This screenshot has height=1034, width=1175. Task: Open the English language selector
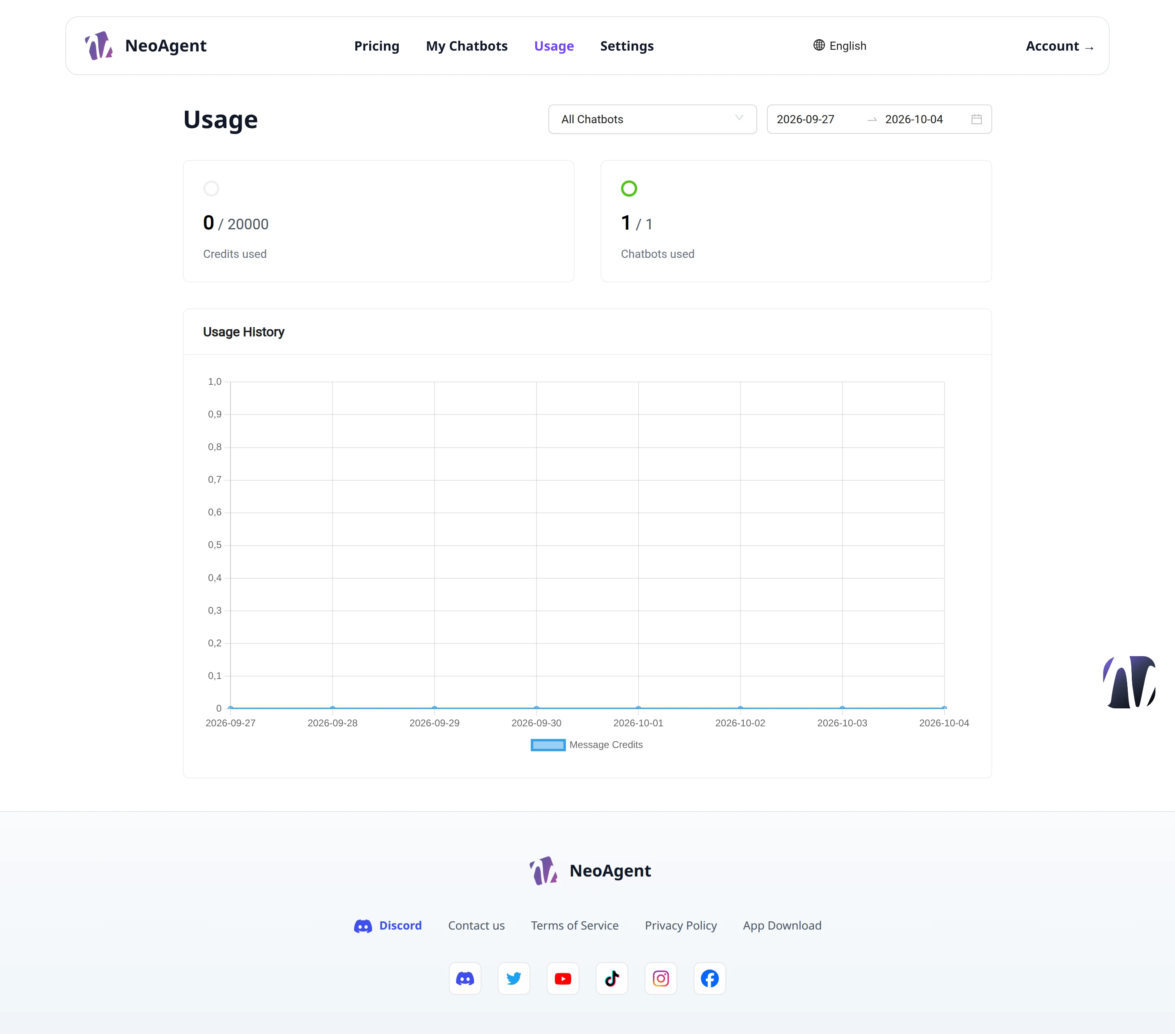(x=839, y=45)
